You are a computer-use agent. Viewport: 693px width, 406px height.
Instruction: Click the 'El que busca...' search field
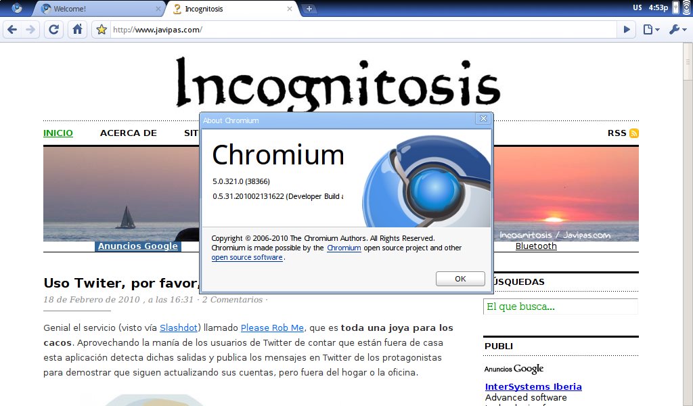pyautogui.click(x=560, y=307)
